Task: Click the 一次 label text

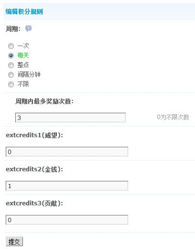Action: pos(23,46)
